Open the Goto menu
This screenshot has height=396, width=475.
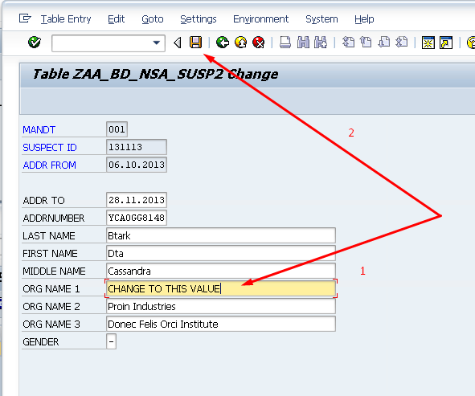pyautogui.click(x=153, y=19)
